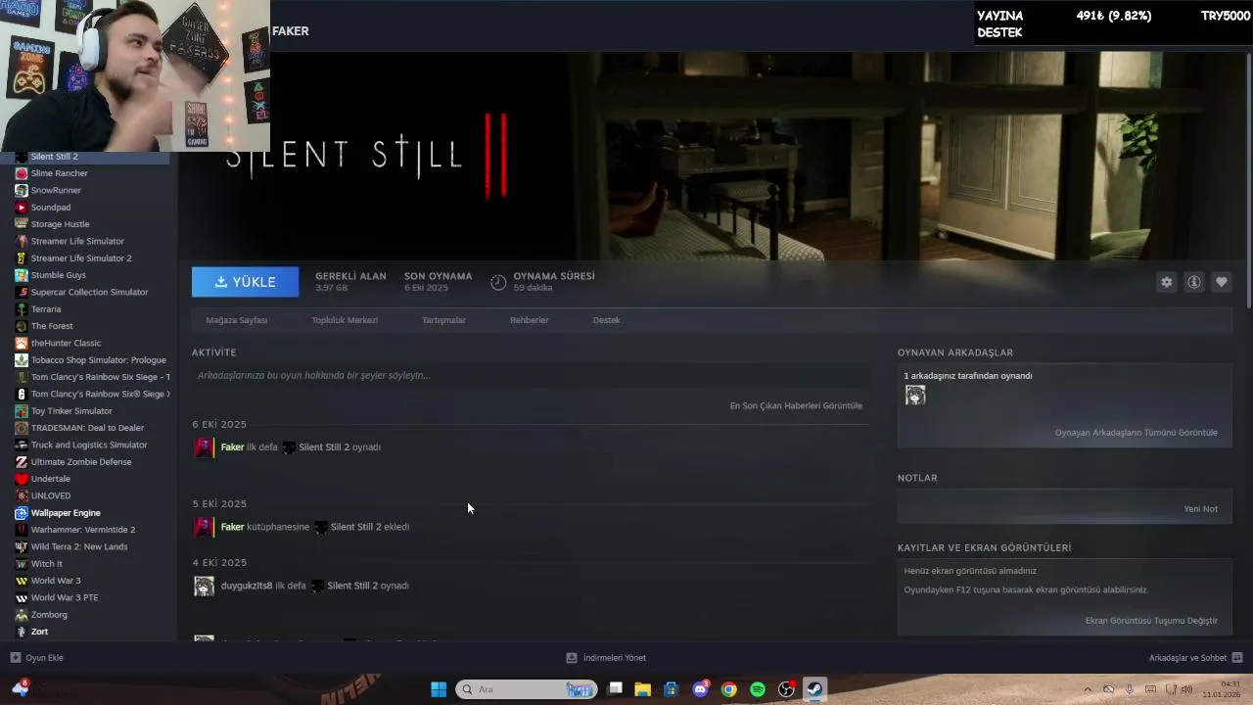Click the page vertical scrollbar
The height and width of the screenshot is (705, 1253).
tap(1248, 181)
